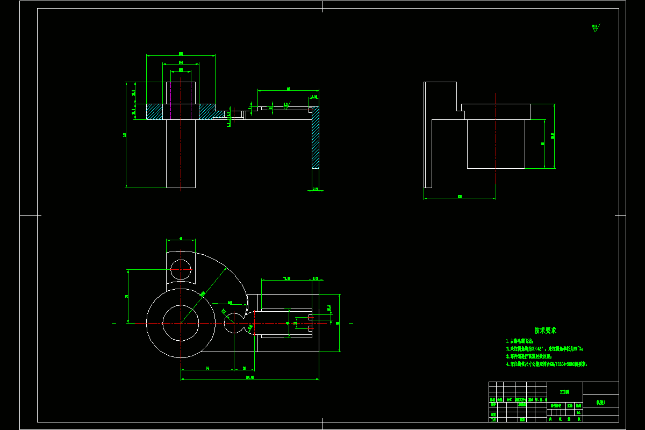645x430 pixels.
Task: Click scale 1:1 cell in title block
Action: pyautogui.click(x=578, y=412)
